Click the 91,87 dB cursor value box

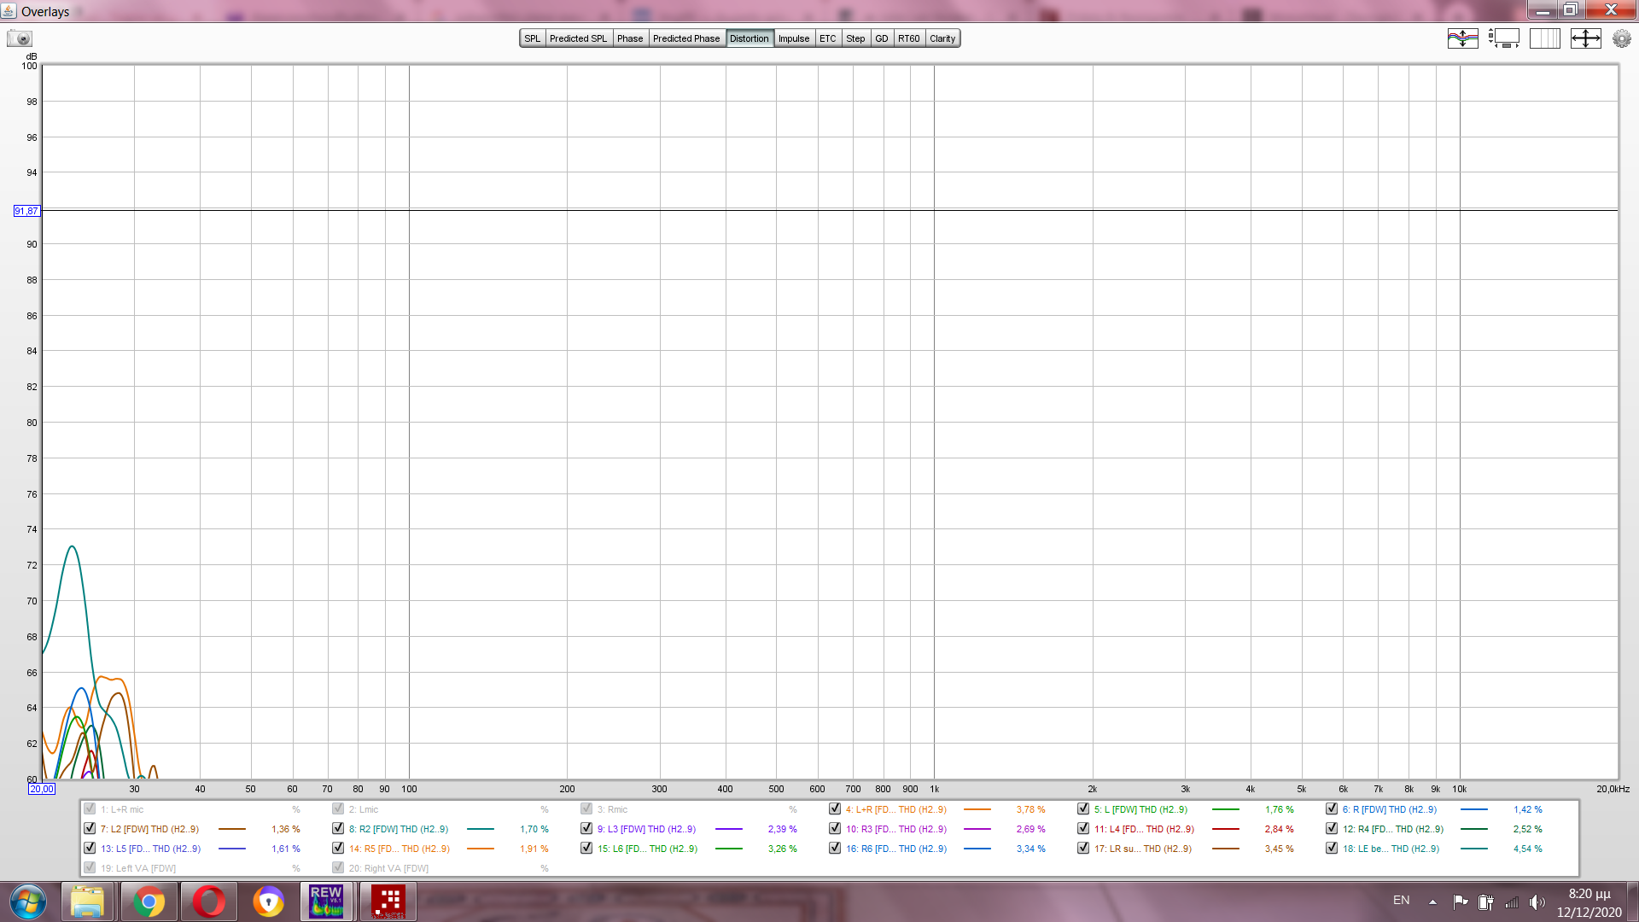click(x=26, y=211)
